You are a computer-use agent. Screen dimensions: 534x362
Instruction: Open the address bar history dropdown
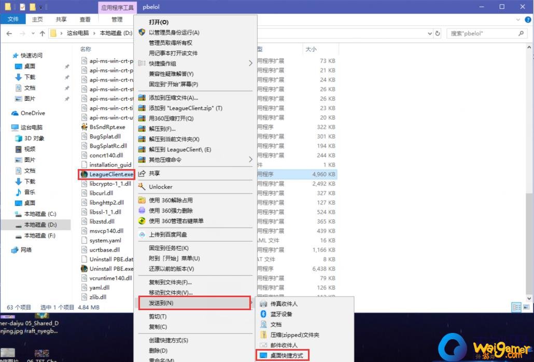click(x=430, y=33)
